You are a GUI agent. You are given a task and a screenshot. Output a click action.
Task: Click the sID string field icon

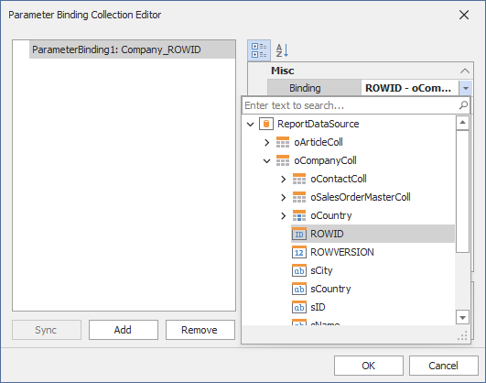click(299, 307)
